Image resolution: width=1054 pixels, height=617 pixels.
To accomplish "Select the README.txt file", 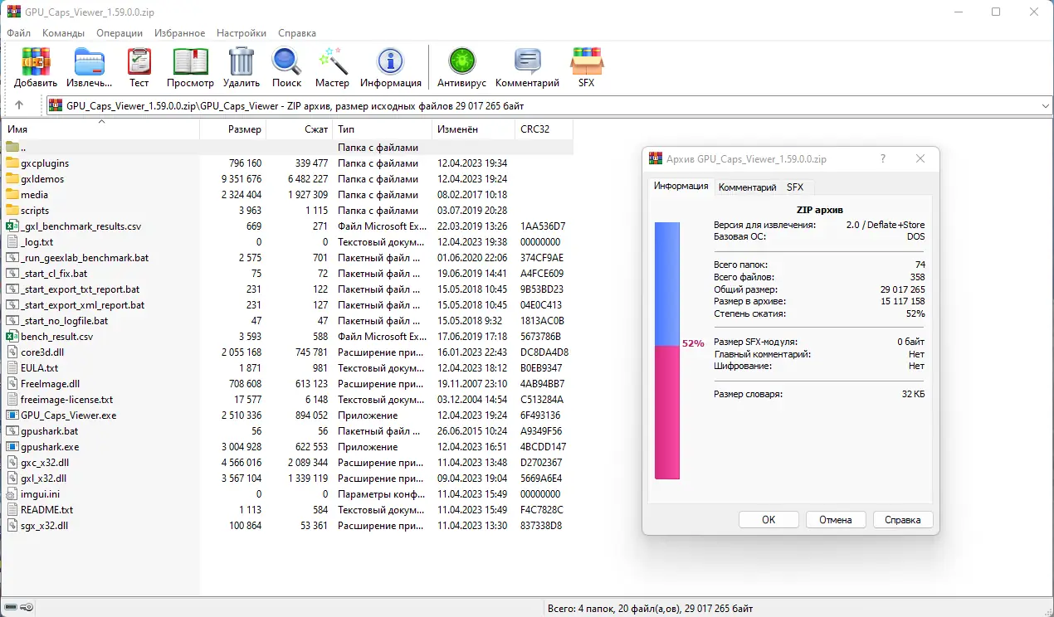I will (x=39, y=510).
